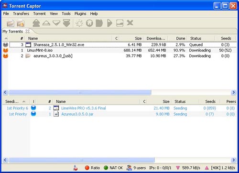Open torrent without default save location
This screenshot has width=239, height=173.
(21, 23)
